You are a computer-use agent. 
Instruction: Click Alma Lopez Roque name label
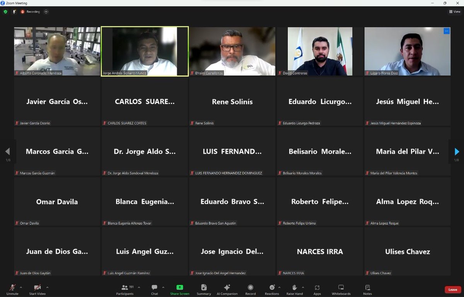point(384,223)
